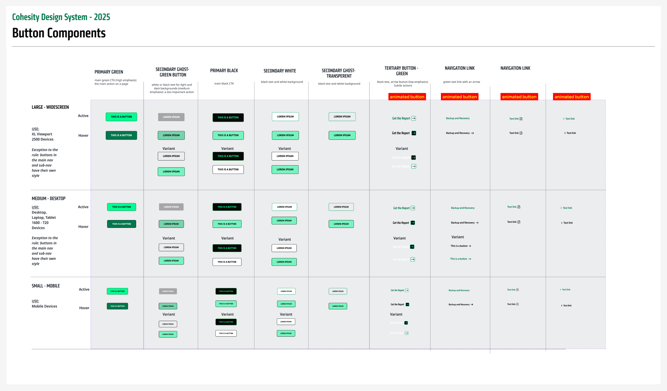The image size is (667, 391).
Task: Click chevron before green Small Active "Text link"
Action: click(x=561, y=290)
